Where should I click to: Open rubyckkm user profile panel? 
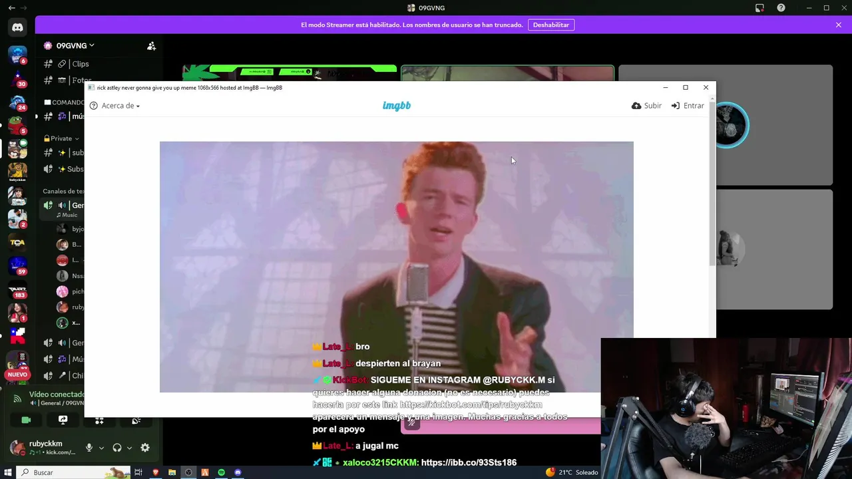tap(43, 448)
